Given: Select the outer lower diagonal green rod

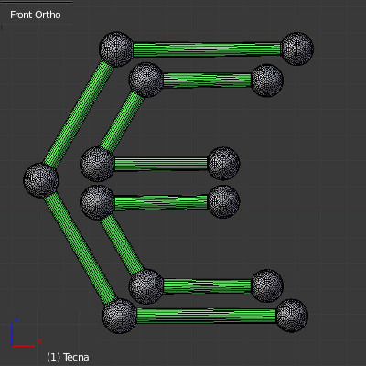Looking at the screenshot, I should pos(81,248).
